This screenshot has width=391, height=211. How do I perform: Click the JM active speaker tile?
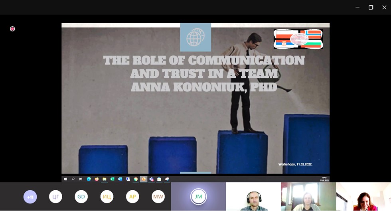pos(198,196)
